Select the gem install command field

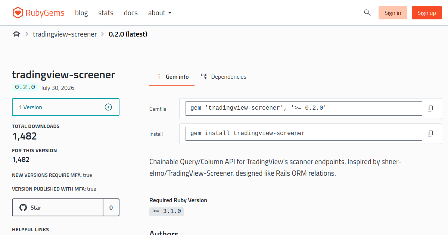pos(304,134)
